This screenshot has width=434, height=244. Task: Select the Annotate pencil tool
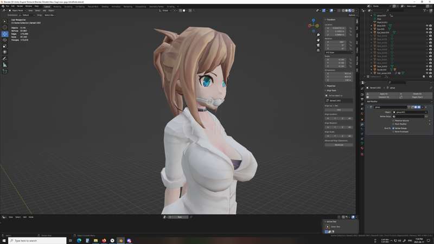5,59
